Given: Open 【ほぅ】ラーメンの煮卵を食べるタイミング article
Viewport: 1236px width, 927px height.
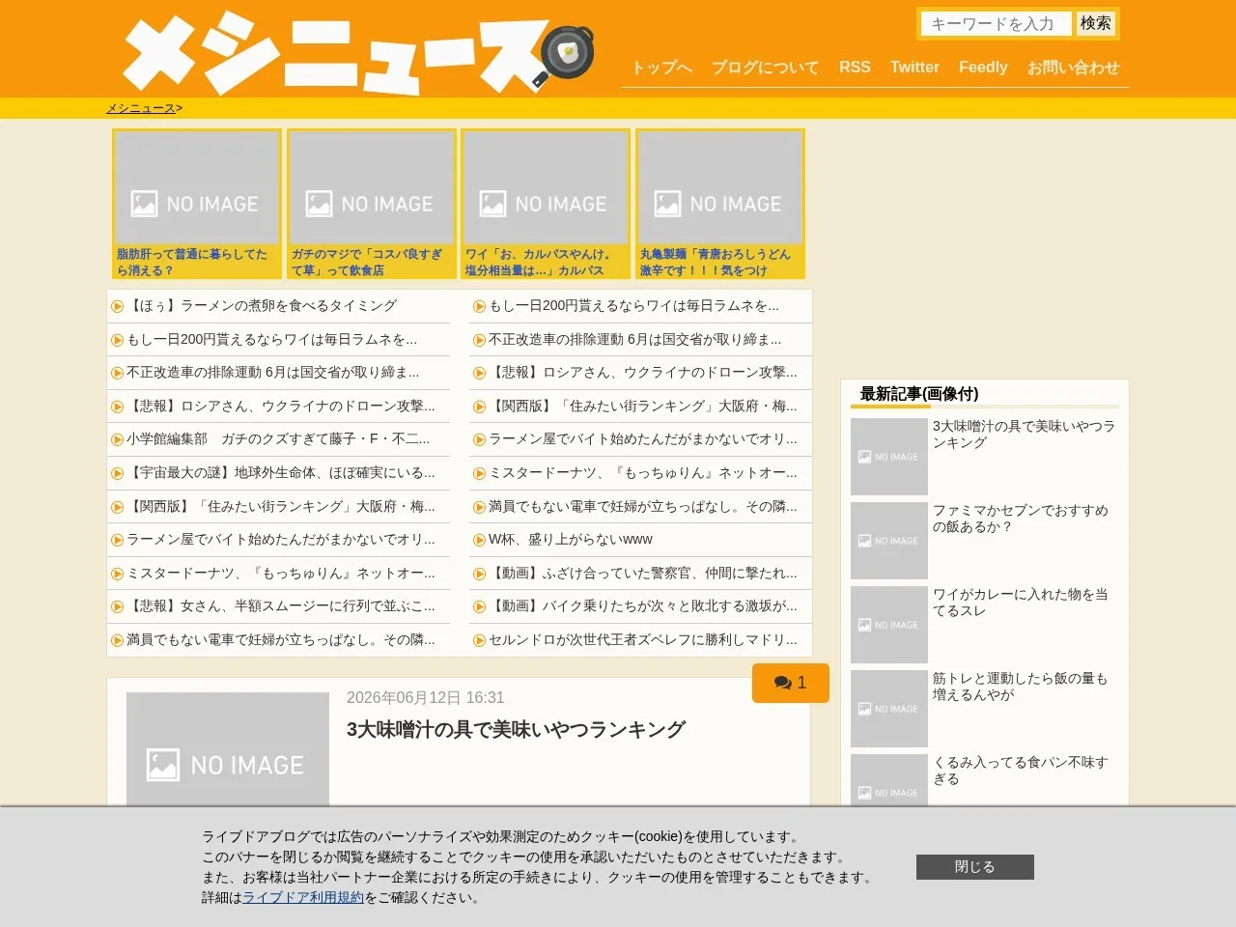Looking at the screenshot, I should pos(262,305).
